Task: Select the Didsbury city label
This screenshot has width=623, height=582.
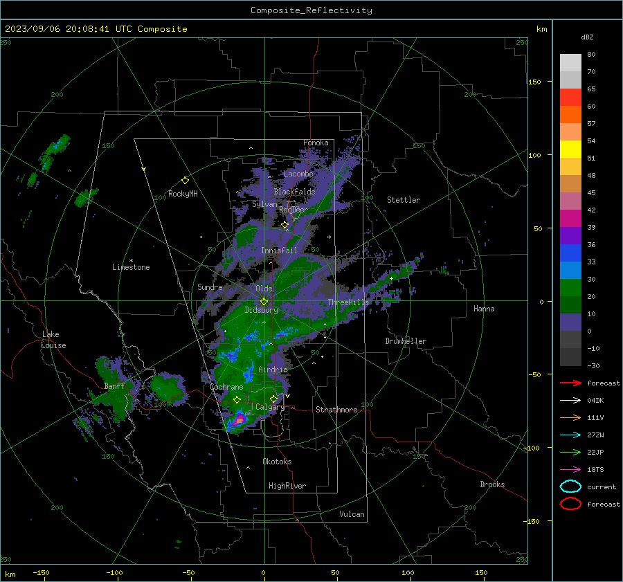Action: [261, 310]
